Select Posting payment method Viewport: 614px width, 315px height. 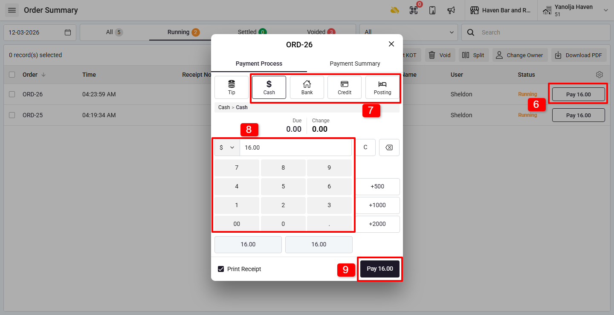click(382, 87)
